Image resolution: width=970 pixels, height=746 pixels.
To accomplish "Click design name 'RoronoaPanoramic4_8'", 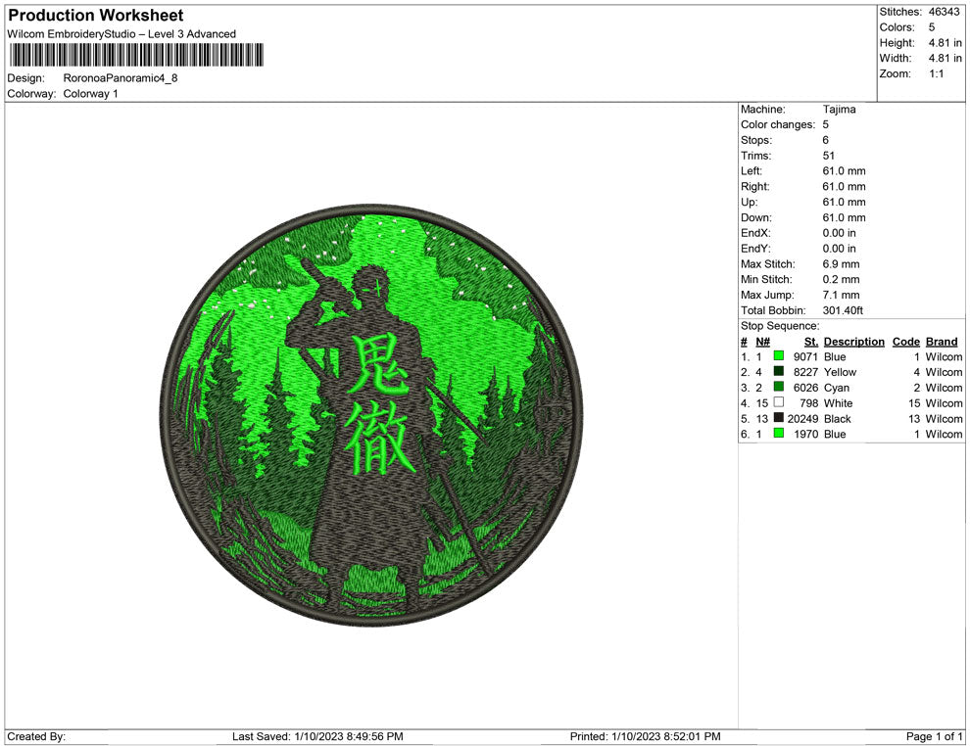I will (121, 78).
